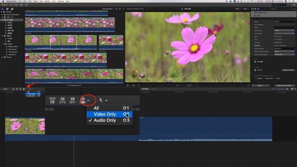Image resolution: width=297 pixels, height=167 pixels.
Task: Click the enlarged insert clip icon
Action: [x=62, y=100]
